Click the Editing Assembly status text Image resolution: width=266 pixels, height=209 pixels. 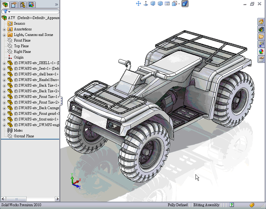(x=206, y=205)
